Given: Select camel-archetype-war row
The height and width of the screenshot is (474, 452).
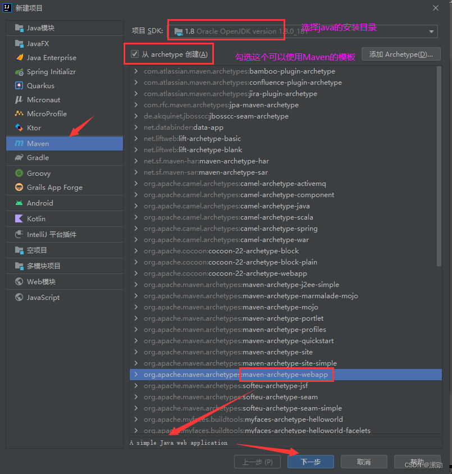Looking at the screenshot, I should [286, 239].
